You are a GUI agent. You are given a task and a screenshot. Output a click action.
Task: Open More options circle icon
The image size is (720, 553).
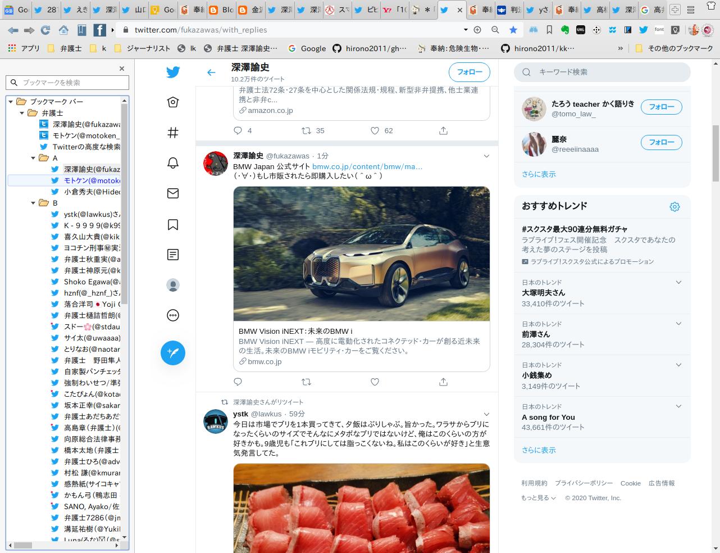click(x=173, y=315)
